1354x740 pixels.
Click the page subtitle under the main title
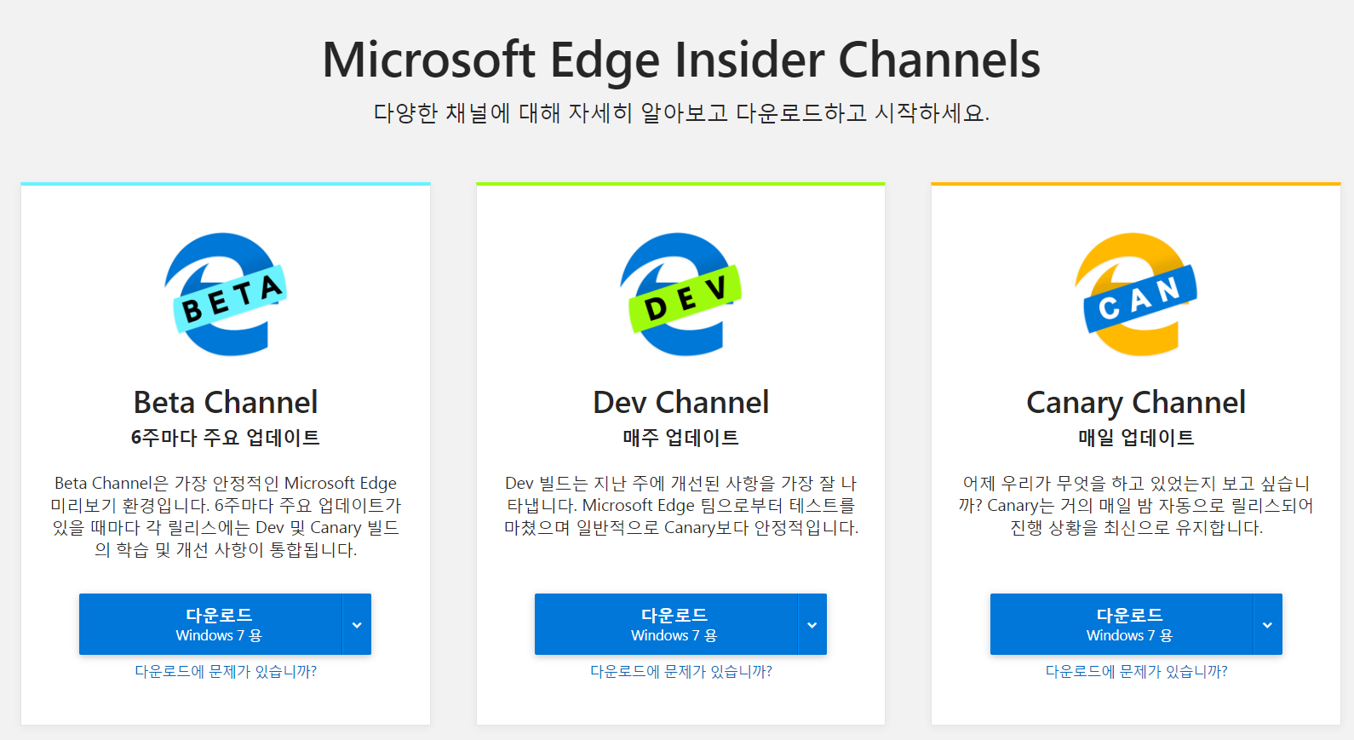681,112
